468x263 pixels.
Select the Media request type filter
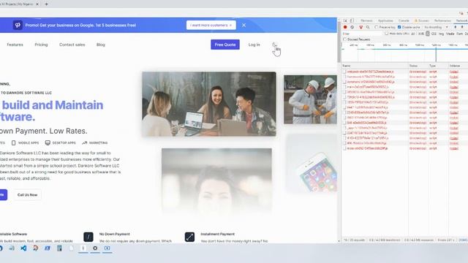(x=450, y=34)
